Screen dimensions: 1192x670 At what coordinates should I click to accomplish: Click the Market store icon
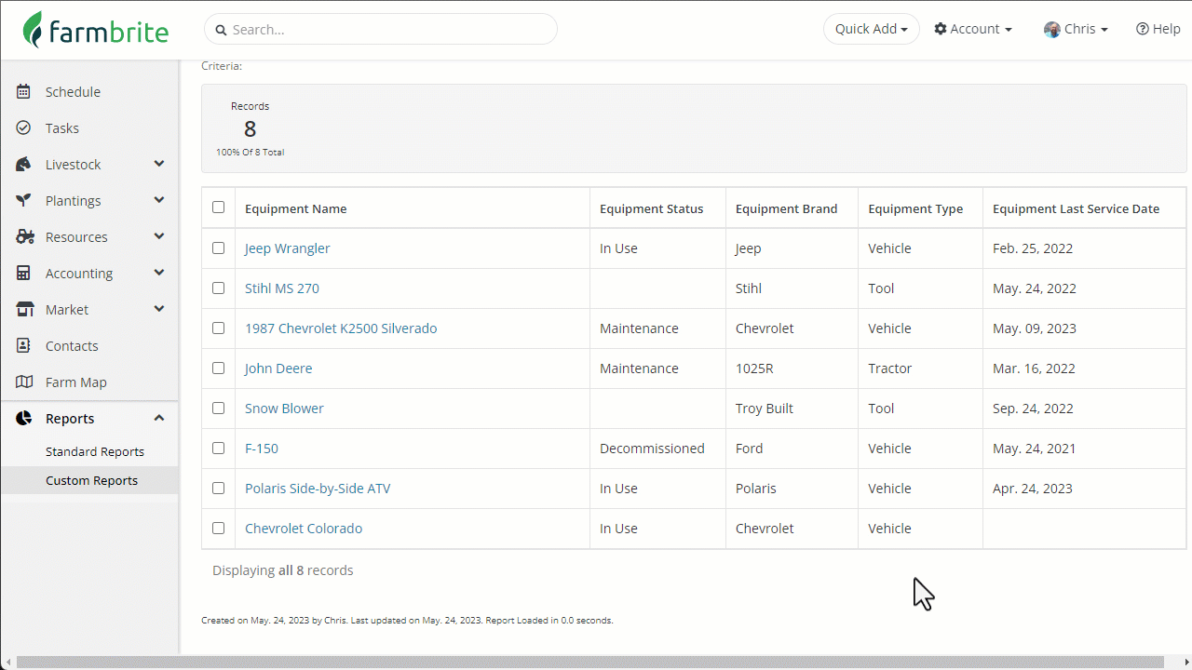click(25, 309)
